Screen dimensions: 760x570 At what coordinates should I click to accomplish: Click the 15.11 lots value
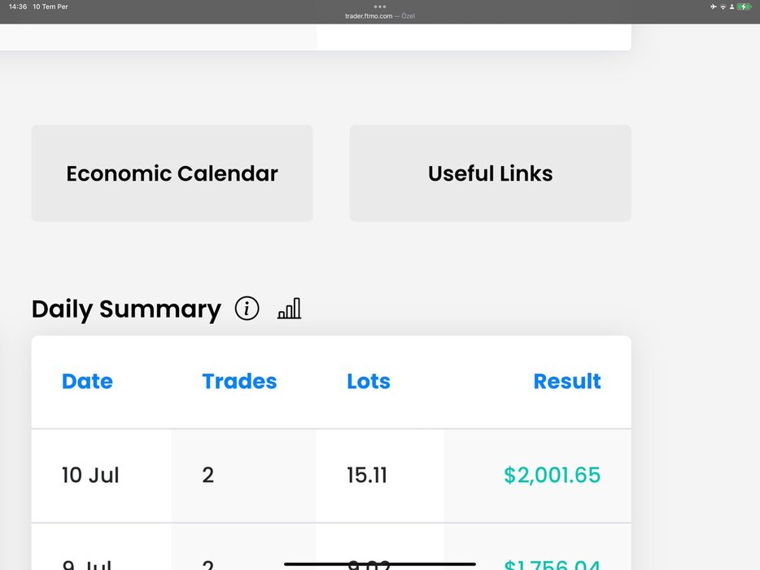pos(367,475)
